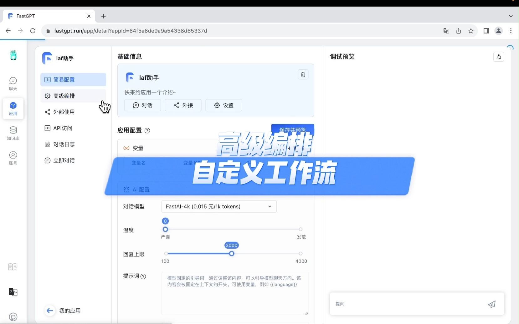The image size is (519, 324).
Task: Bookmark page with star icon
Action: [471, 31]
